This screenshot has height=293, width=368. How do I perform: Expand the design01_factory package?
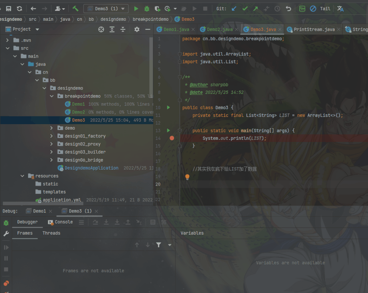[51, 136]
